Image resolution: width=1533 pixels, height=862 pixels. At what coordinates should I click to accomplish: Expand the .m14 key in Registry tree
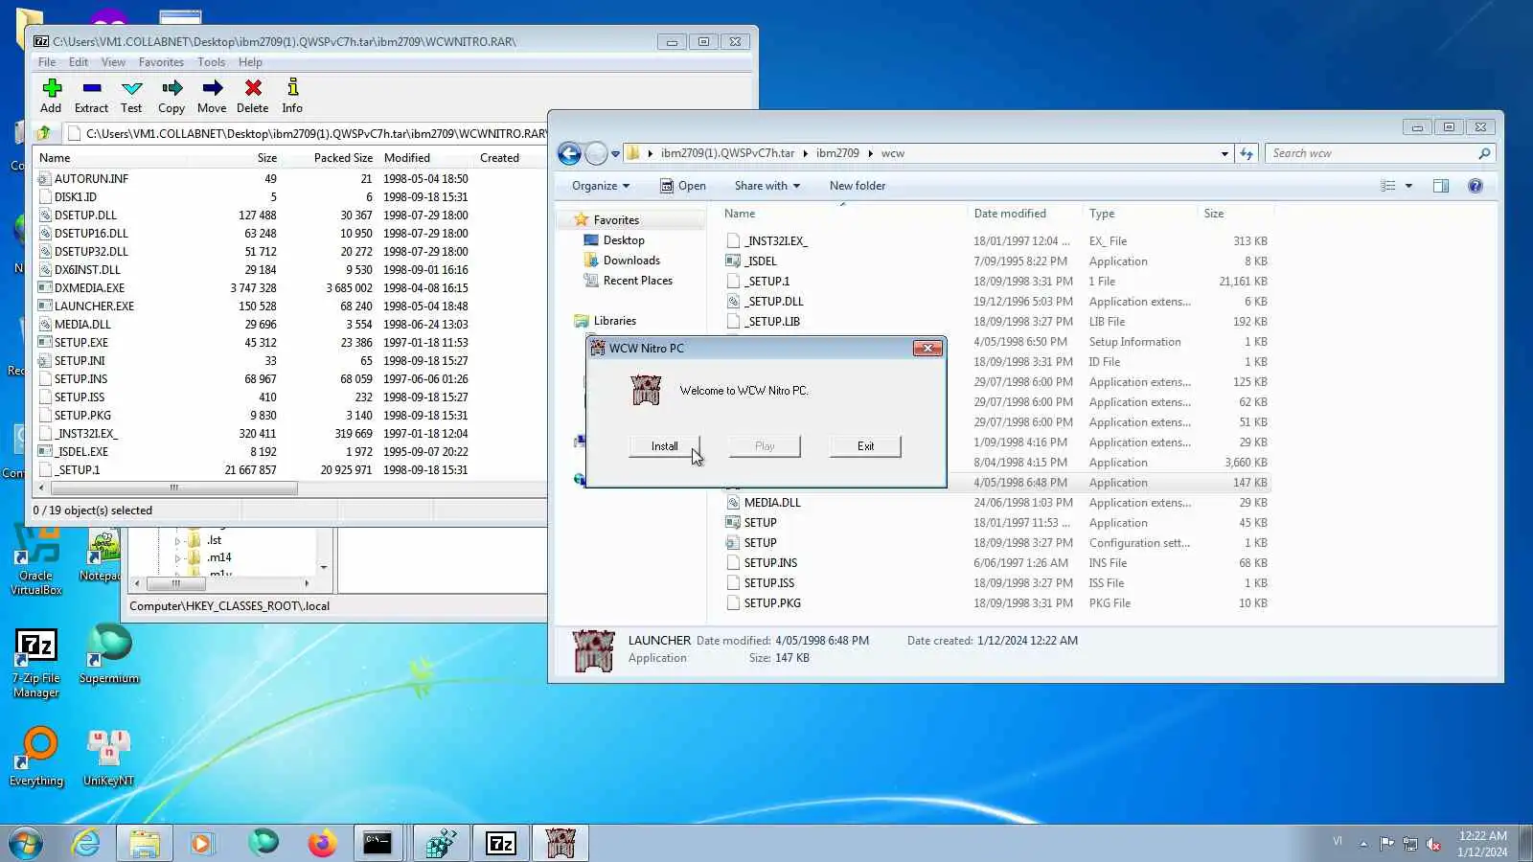click(x=177, y=557)
